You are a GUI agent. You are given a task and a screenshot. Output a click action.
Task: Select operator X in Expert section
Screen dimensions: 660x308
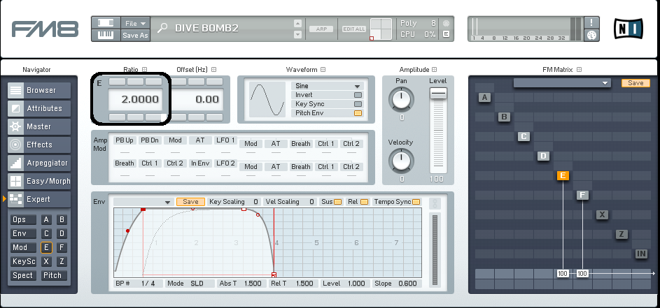[46, 261]
